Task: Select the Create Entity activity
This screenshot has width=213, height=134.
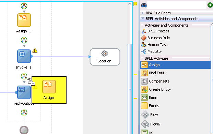Action: 156,89
